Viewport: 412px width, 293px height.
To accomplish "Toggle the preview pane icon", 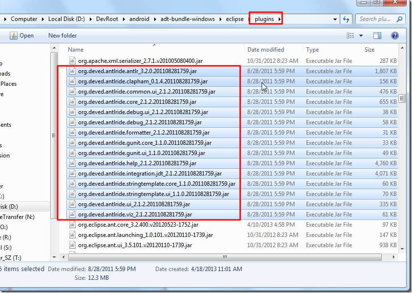I will [377, 36].
